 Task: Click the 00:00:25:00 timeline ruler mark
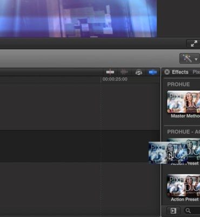[115, 79]
